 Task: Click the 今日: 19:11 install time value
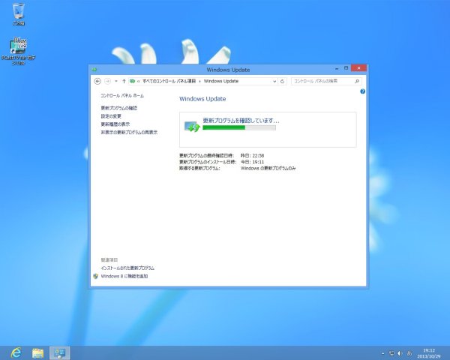pos(252,162)
